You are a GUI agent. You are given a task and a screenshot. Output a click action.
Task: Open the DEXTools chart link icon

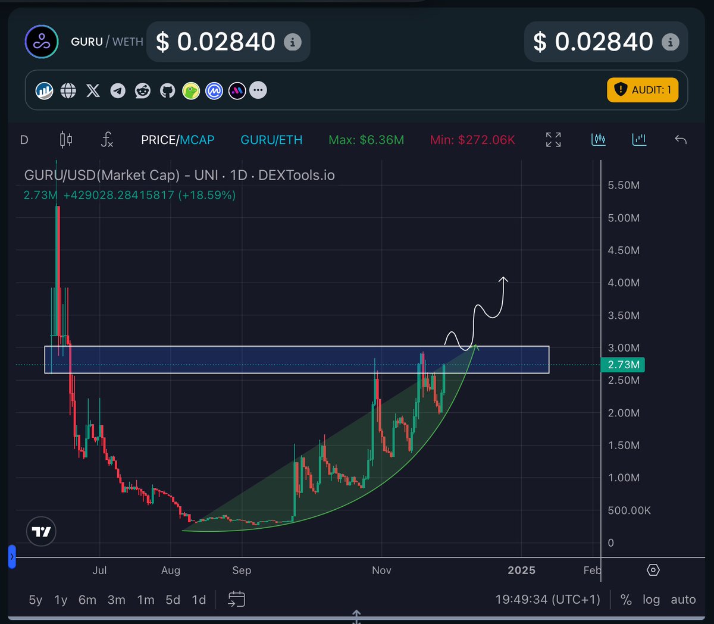44,90
